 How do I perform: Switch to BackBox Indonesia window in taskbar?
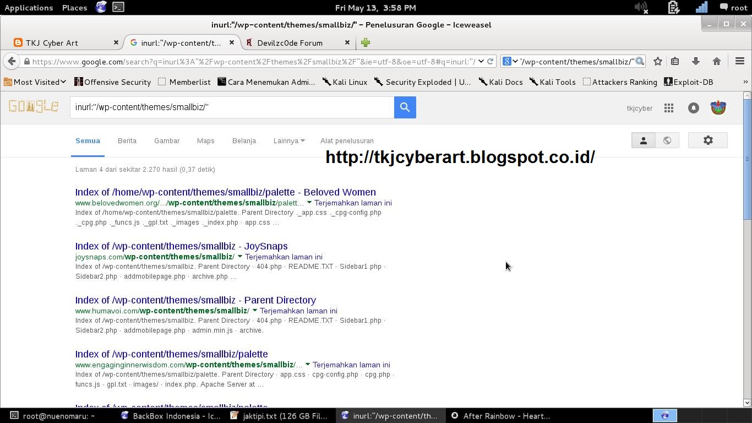coord(171,416)
